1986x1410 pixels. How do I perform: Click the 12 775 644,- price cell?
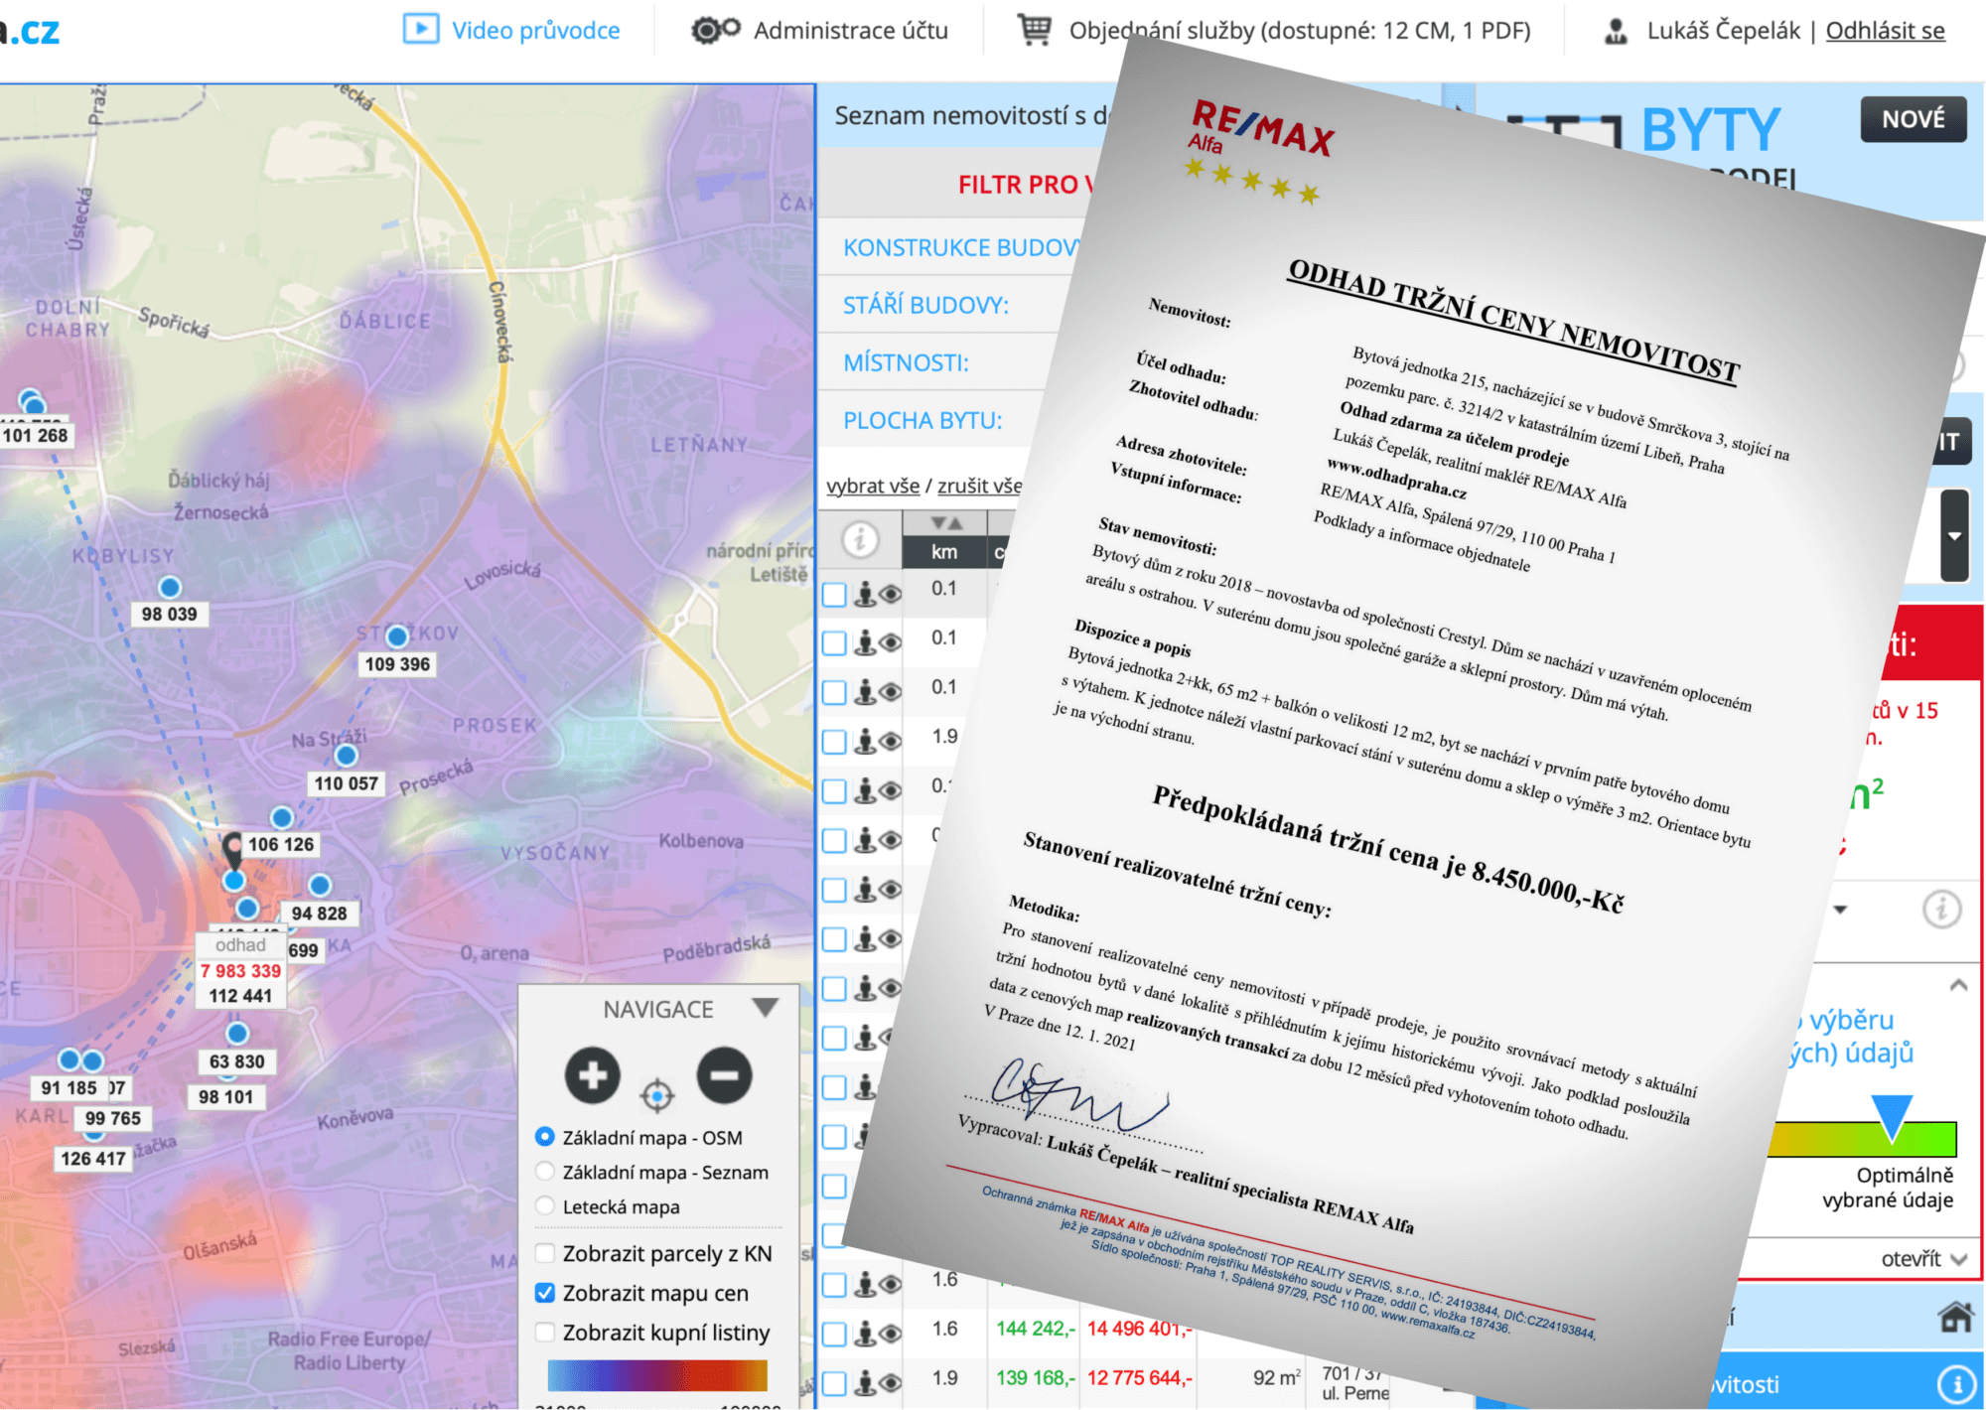[1138, 1378]
